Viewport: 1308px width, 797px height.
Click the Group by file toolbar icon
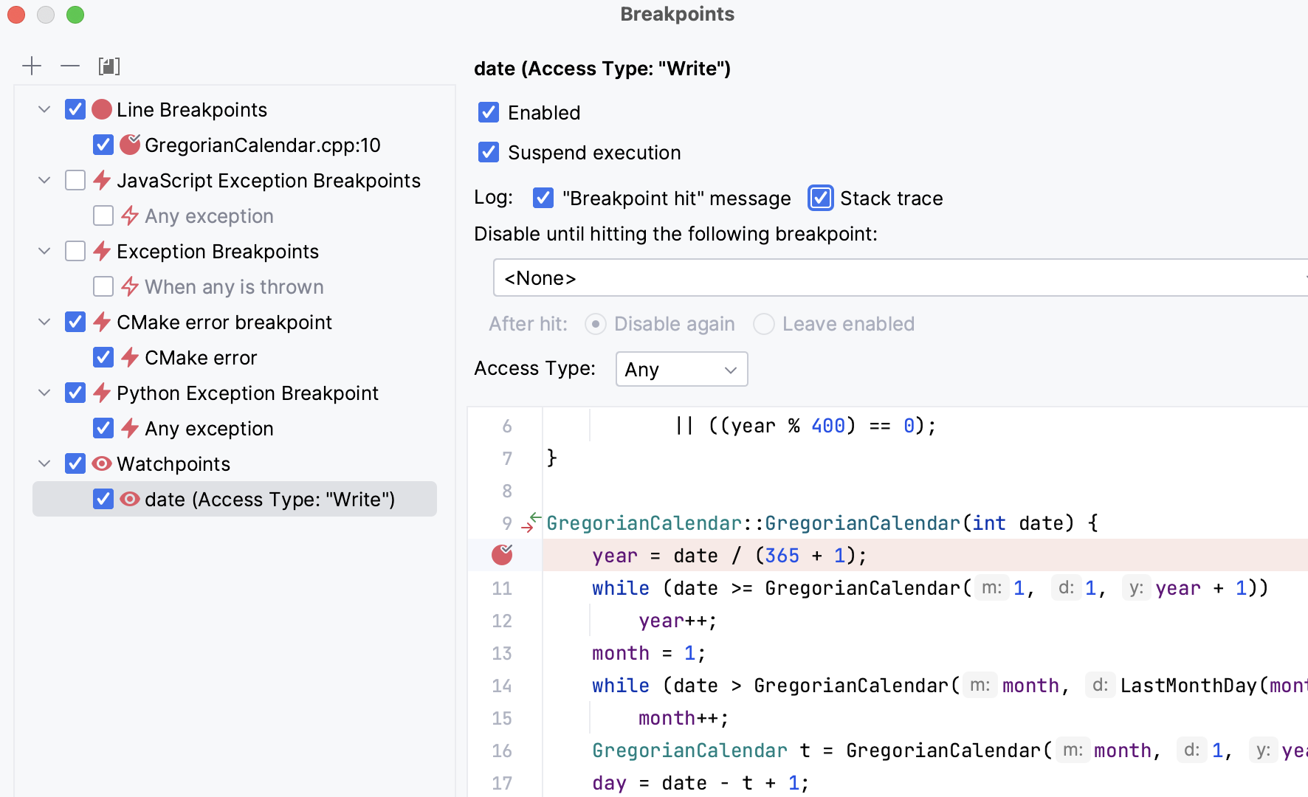coord(109,66)
